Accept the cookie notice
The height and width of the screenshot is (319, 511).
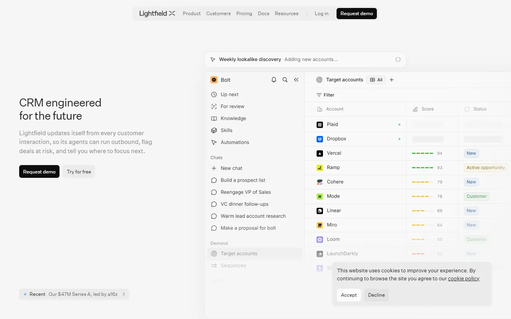click(349, 295)
